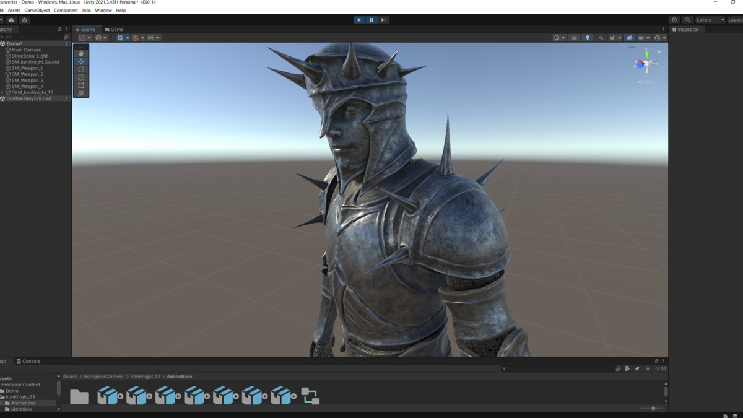Toggle 2D view mode in Scene

(x=574, y=38)
